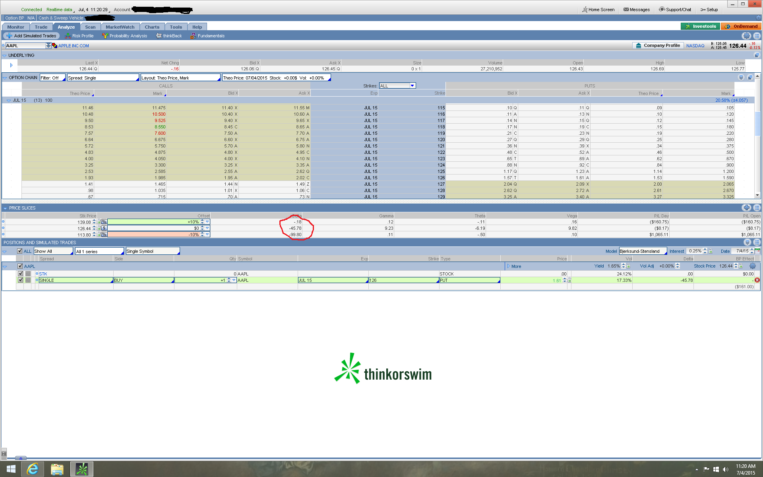Toggle percent mode on the 113.80 slice
This screenshot has height=477, width=763.
[x=104, y=235]
